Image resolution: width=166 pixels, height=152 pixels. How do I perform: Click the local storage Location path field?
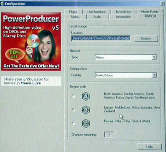pos(101,38)
